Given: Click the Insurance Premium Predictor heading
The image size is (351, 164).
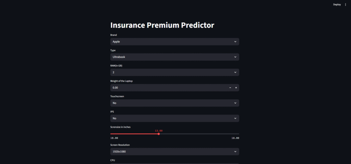Looking at the screenshot, I should click(x=162, y=25).
